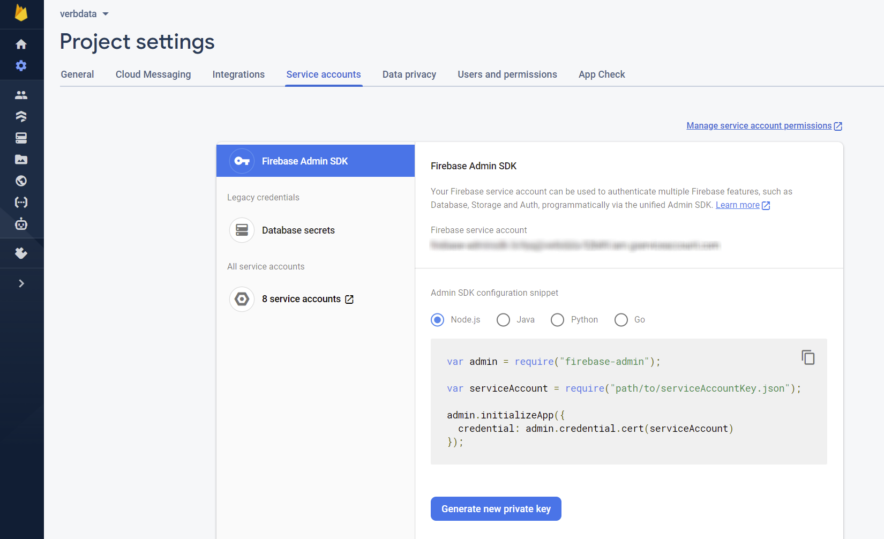Select the Node.js radio button

pyautogui.click(x=438, y=320)
